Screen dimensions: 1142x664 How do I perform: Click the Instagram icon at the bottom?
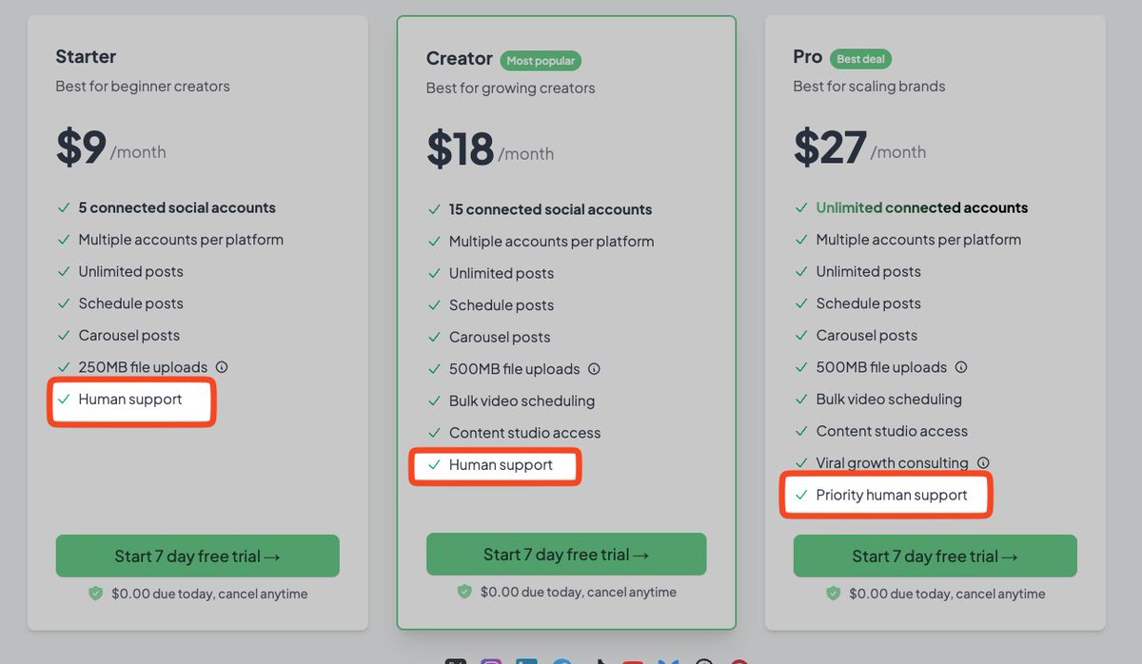click(x=491, y=661)
